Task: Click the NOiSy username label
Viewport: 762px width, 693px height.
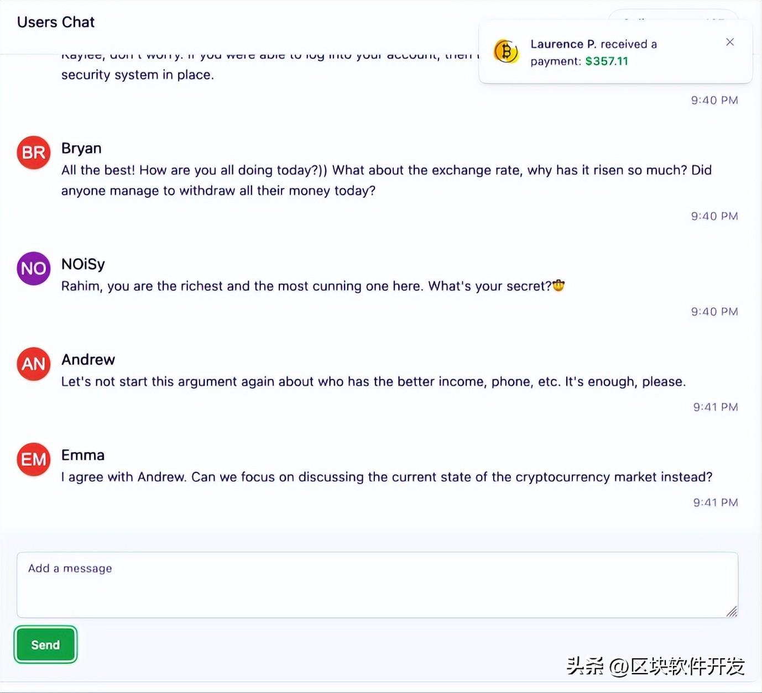Action: coord(83,264)
